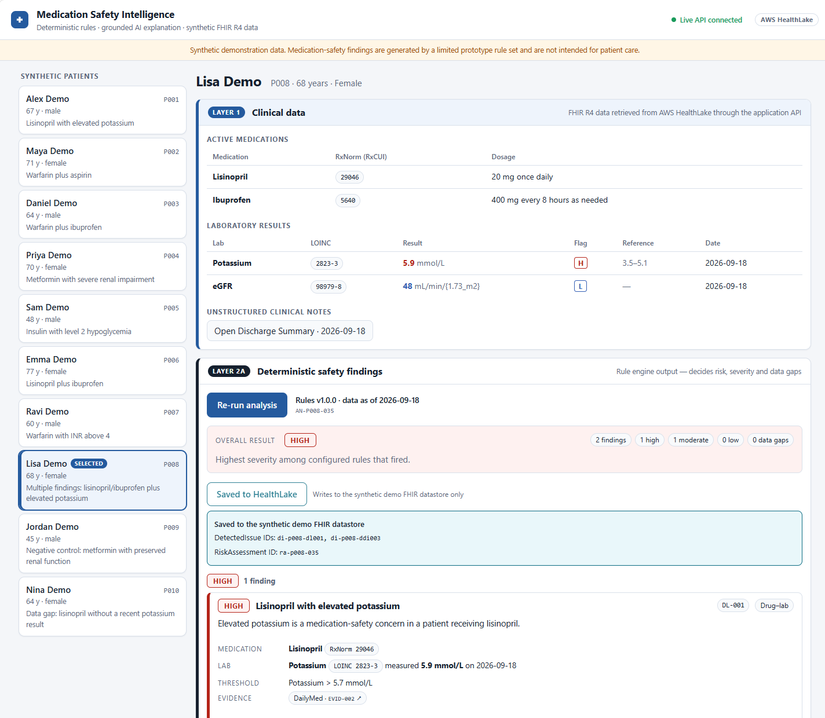The width and height of the screenshot is (825, 718).
Task: Select patient Priya Demo card
Action: [103, 266]
